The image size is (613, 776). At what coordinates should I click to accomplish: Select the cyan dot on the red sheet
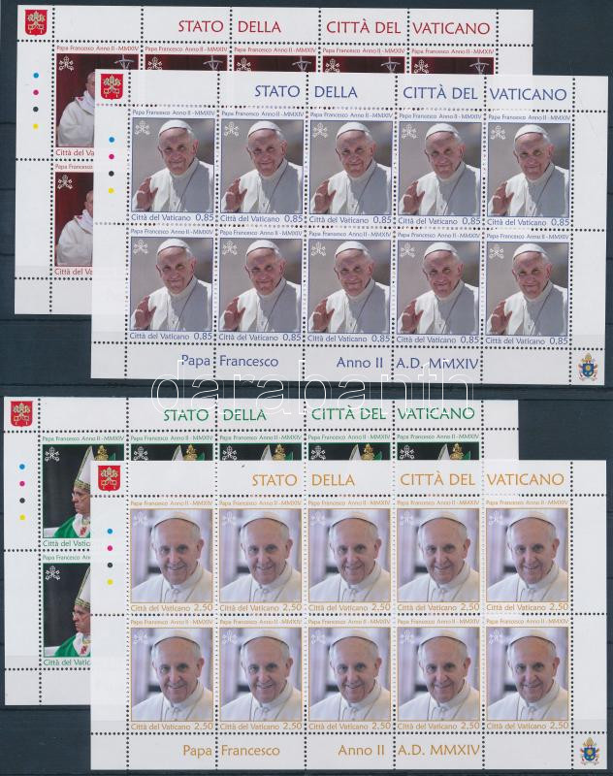click(36, 76)
